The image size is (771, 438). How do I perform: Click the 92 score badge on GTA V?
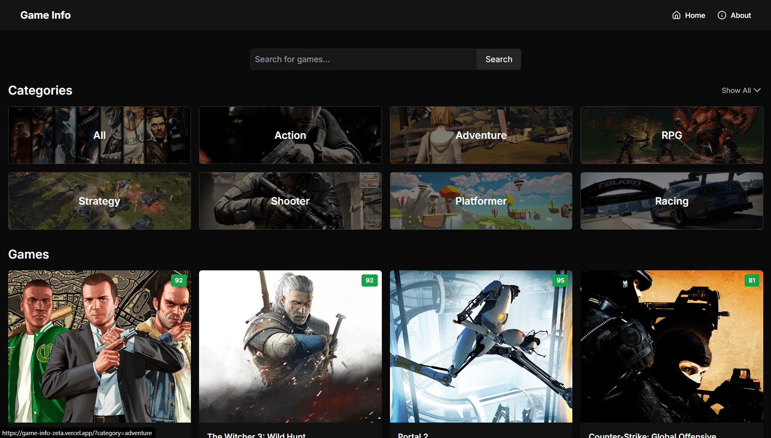coord(179,280)
